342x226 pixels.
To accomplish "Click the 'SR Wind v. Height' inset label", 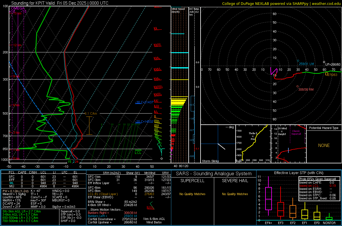I will (282, 131).
